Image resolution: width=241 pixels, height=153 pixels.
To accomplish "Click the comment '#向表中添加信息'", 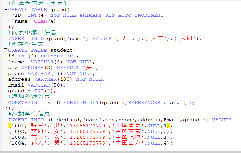I will pyautogui.click(x=32, y=33).
